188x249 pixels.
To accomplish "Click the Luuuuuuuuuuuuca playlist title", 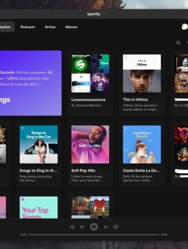I will (88, 100).
